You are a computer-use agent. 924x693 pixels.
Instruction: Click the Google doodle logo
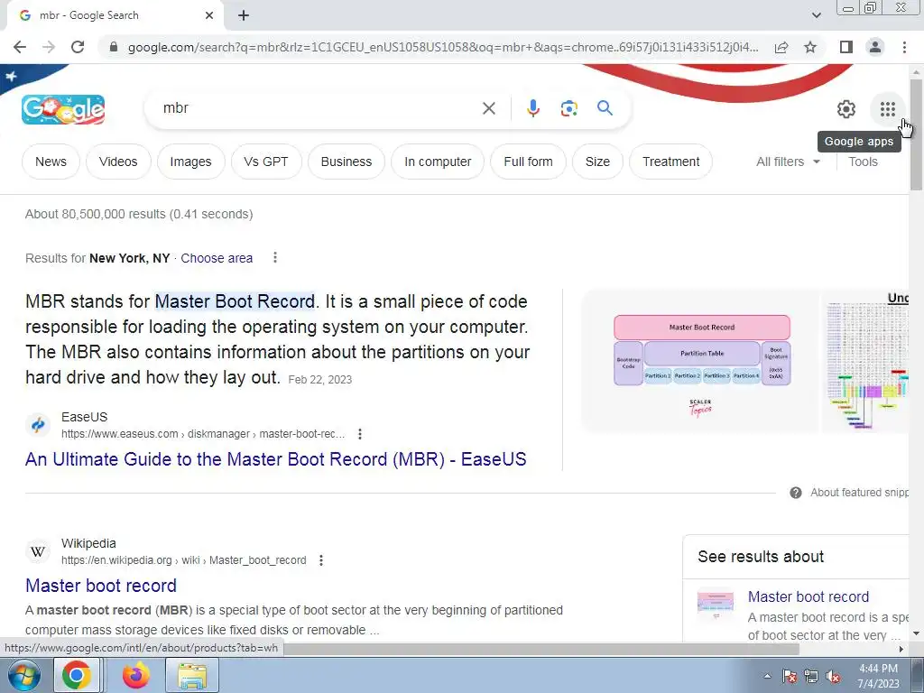(x=63, y=109)
